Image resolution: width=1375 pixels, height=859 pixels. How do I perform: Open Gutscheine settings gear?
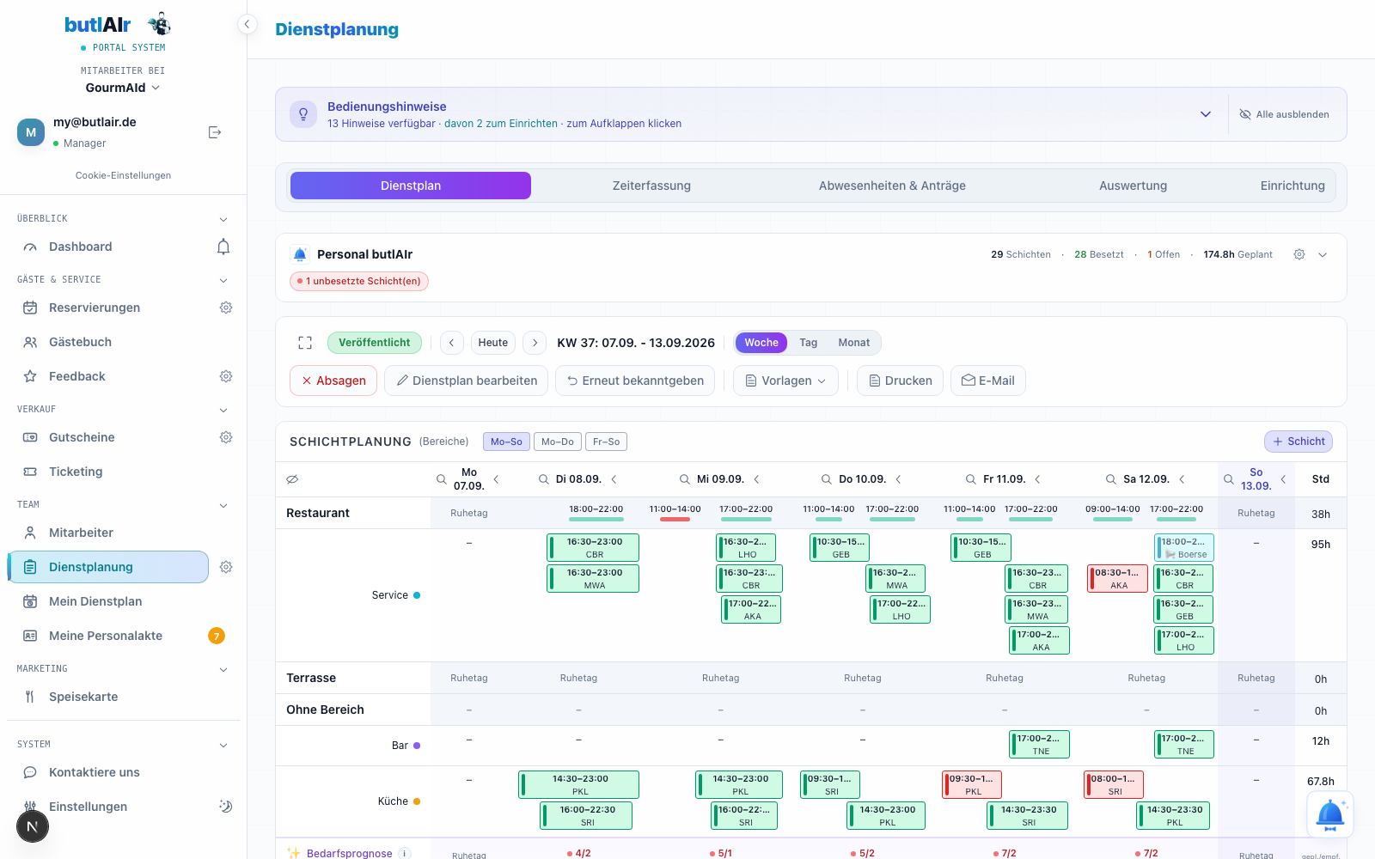(x=226, y=437)
